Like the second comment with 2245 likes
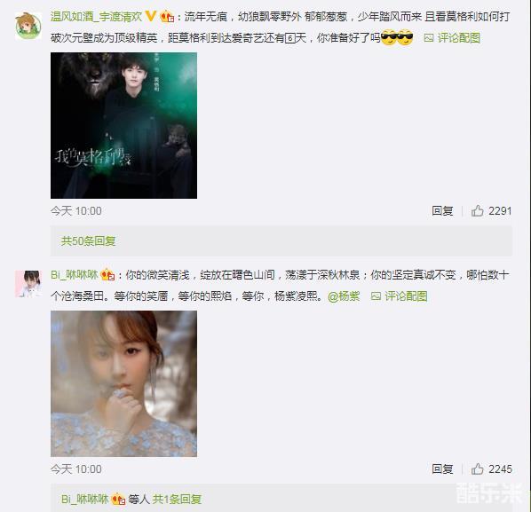Viewport: 531px width, 512px height. point(477,469)
